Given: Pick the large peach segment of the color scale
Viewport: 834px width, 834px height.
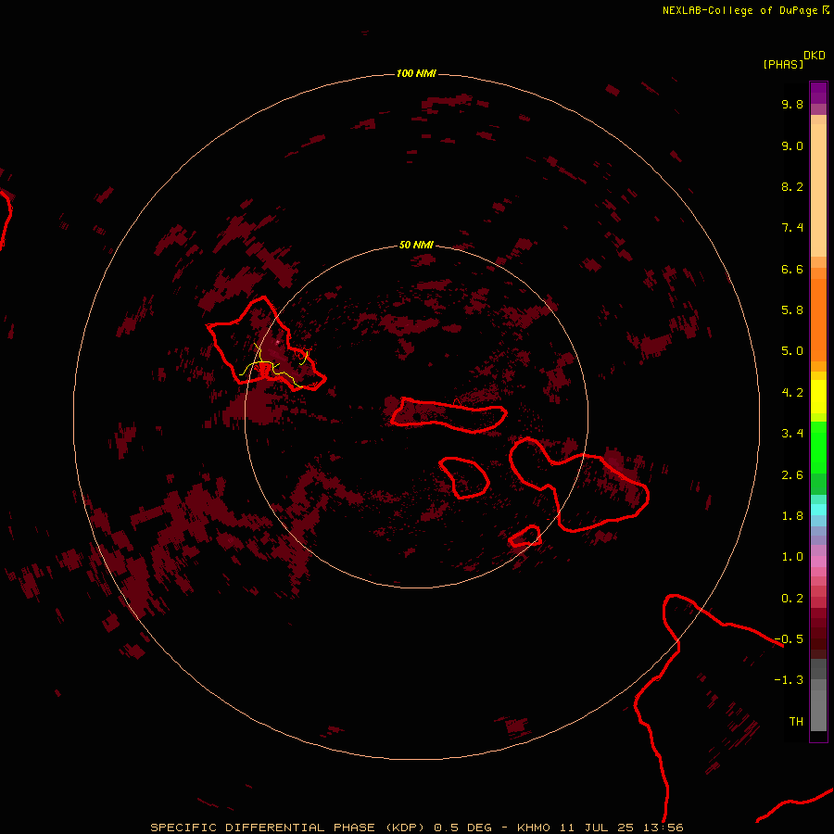Looking at the screenshot, I should click(818, 190).
